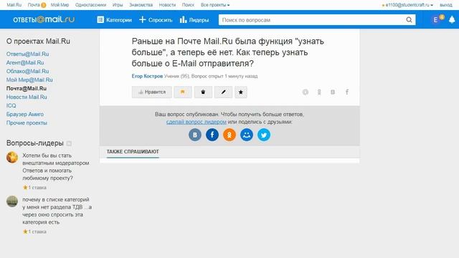The image size is (459, 258).
Task: Open the ICQ sidebar link
Action: pos(11,105)
